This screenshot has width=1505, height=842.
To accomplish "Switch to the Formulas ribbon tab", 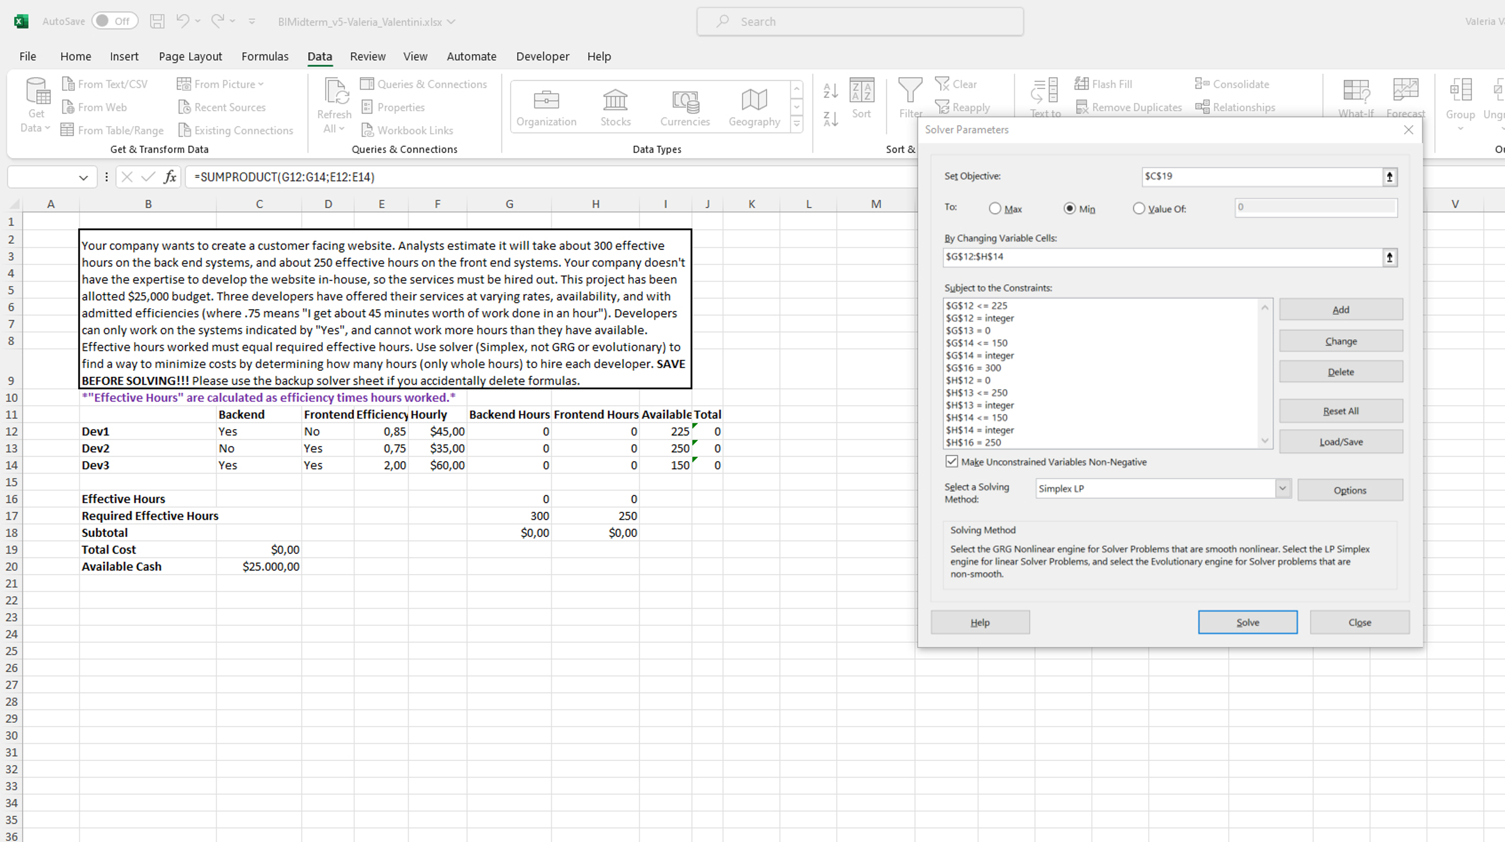I will [265, 56].
